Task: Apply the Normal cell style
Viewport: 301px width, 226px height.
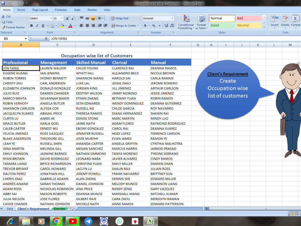Action: (222, 18)
